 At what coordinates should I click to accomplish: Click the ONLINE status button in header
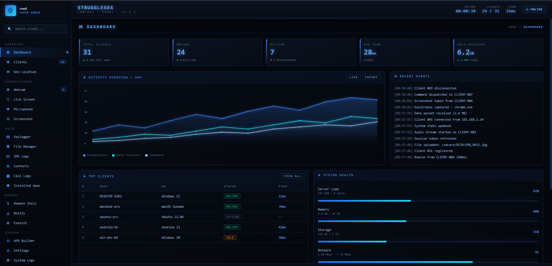[x=534, y=9]
